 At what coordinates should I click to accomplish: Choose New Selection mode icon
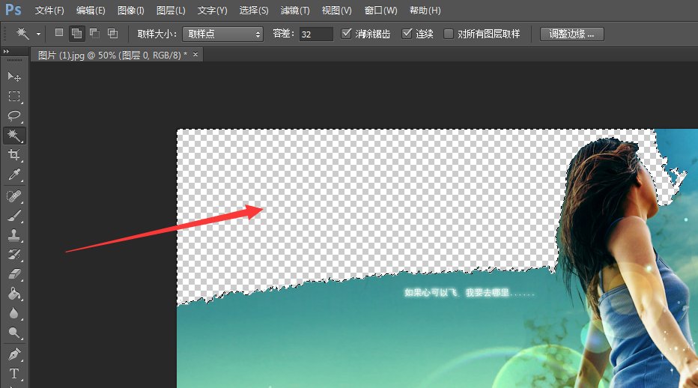click(x=58, y=33)
